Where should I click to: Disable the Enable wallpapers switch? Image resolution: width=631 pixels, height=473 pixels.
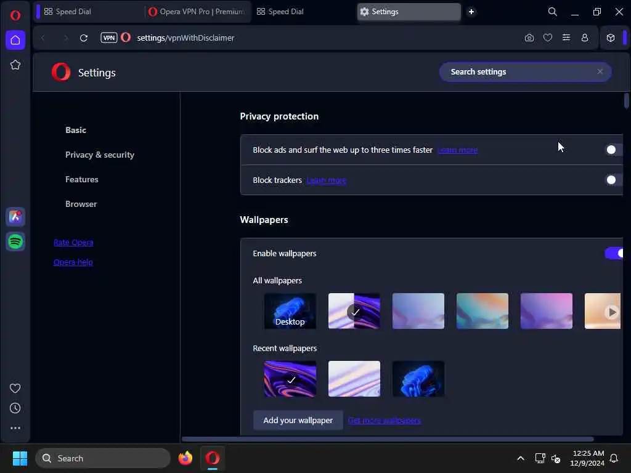click(x=614, y=253)
